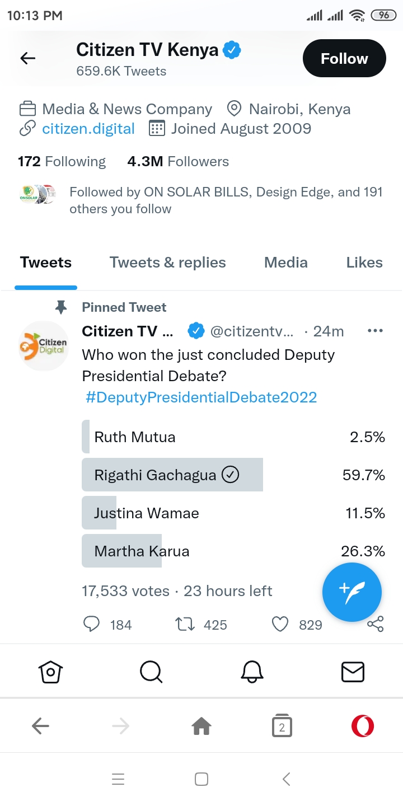Open the search magnifier icon
The width and height of the screenshot is (403, 806).
[151, 671]
